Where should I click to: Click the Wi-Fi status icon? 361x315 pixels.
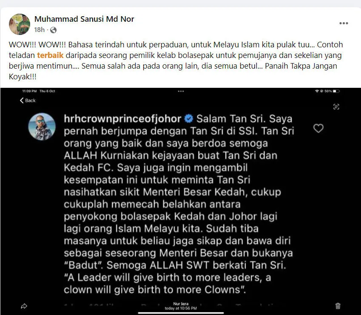317,91
